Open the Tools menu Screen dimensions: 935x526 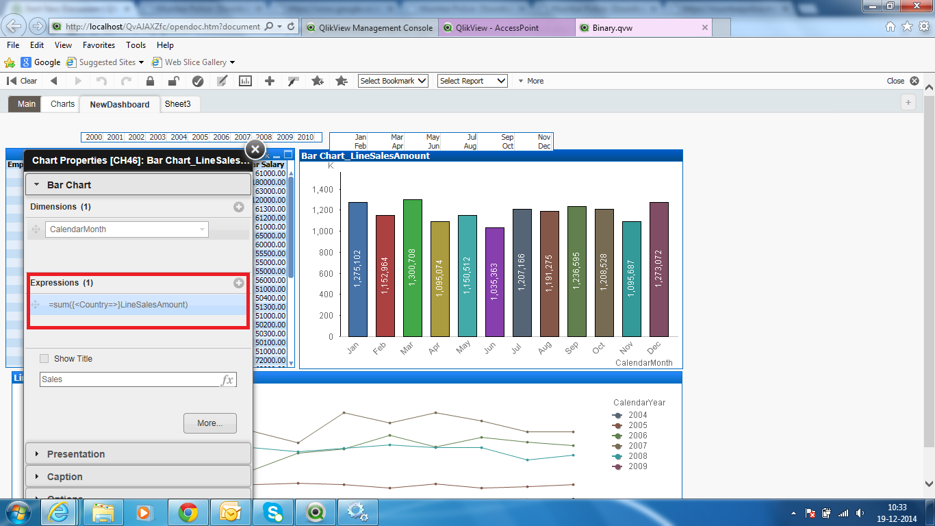pos(136,45)
